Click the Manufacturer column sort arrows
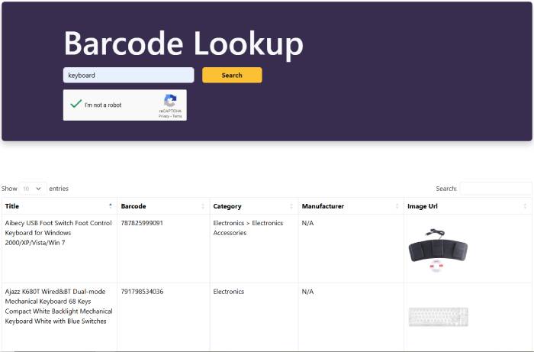 point(397,206)
